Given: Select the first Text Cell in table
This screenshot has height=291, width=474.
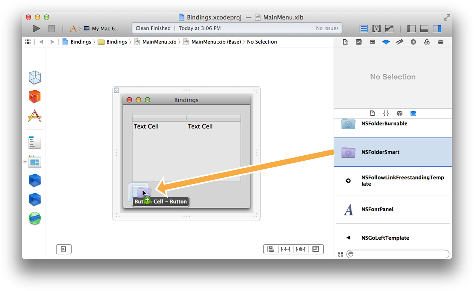Looking at the screenshot, I should click(146, 126).
